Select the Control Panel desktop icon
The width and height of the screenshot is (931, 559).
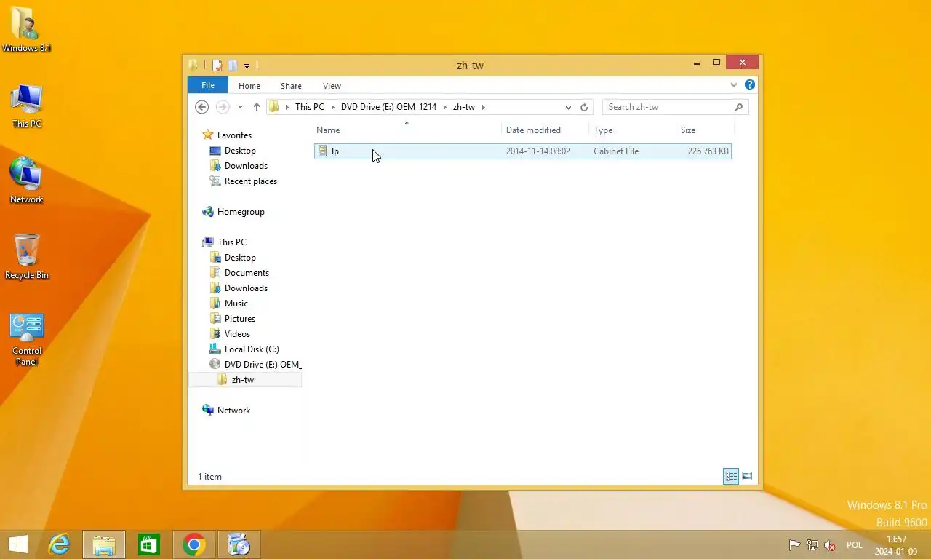pos(27,339)
